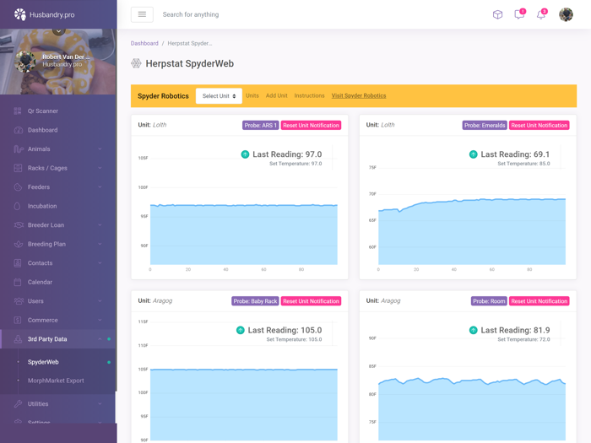
Task: Open the cube icon in the top bar
Action: (x=497, y=14)
